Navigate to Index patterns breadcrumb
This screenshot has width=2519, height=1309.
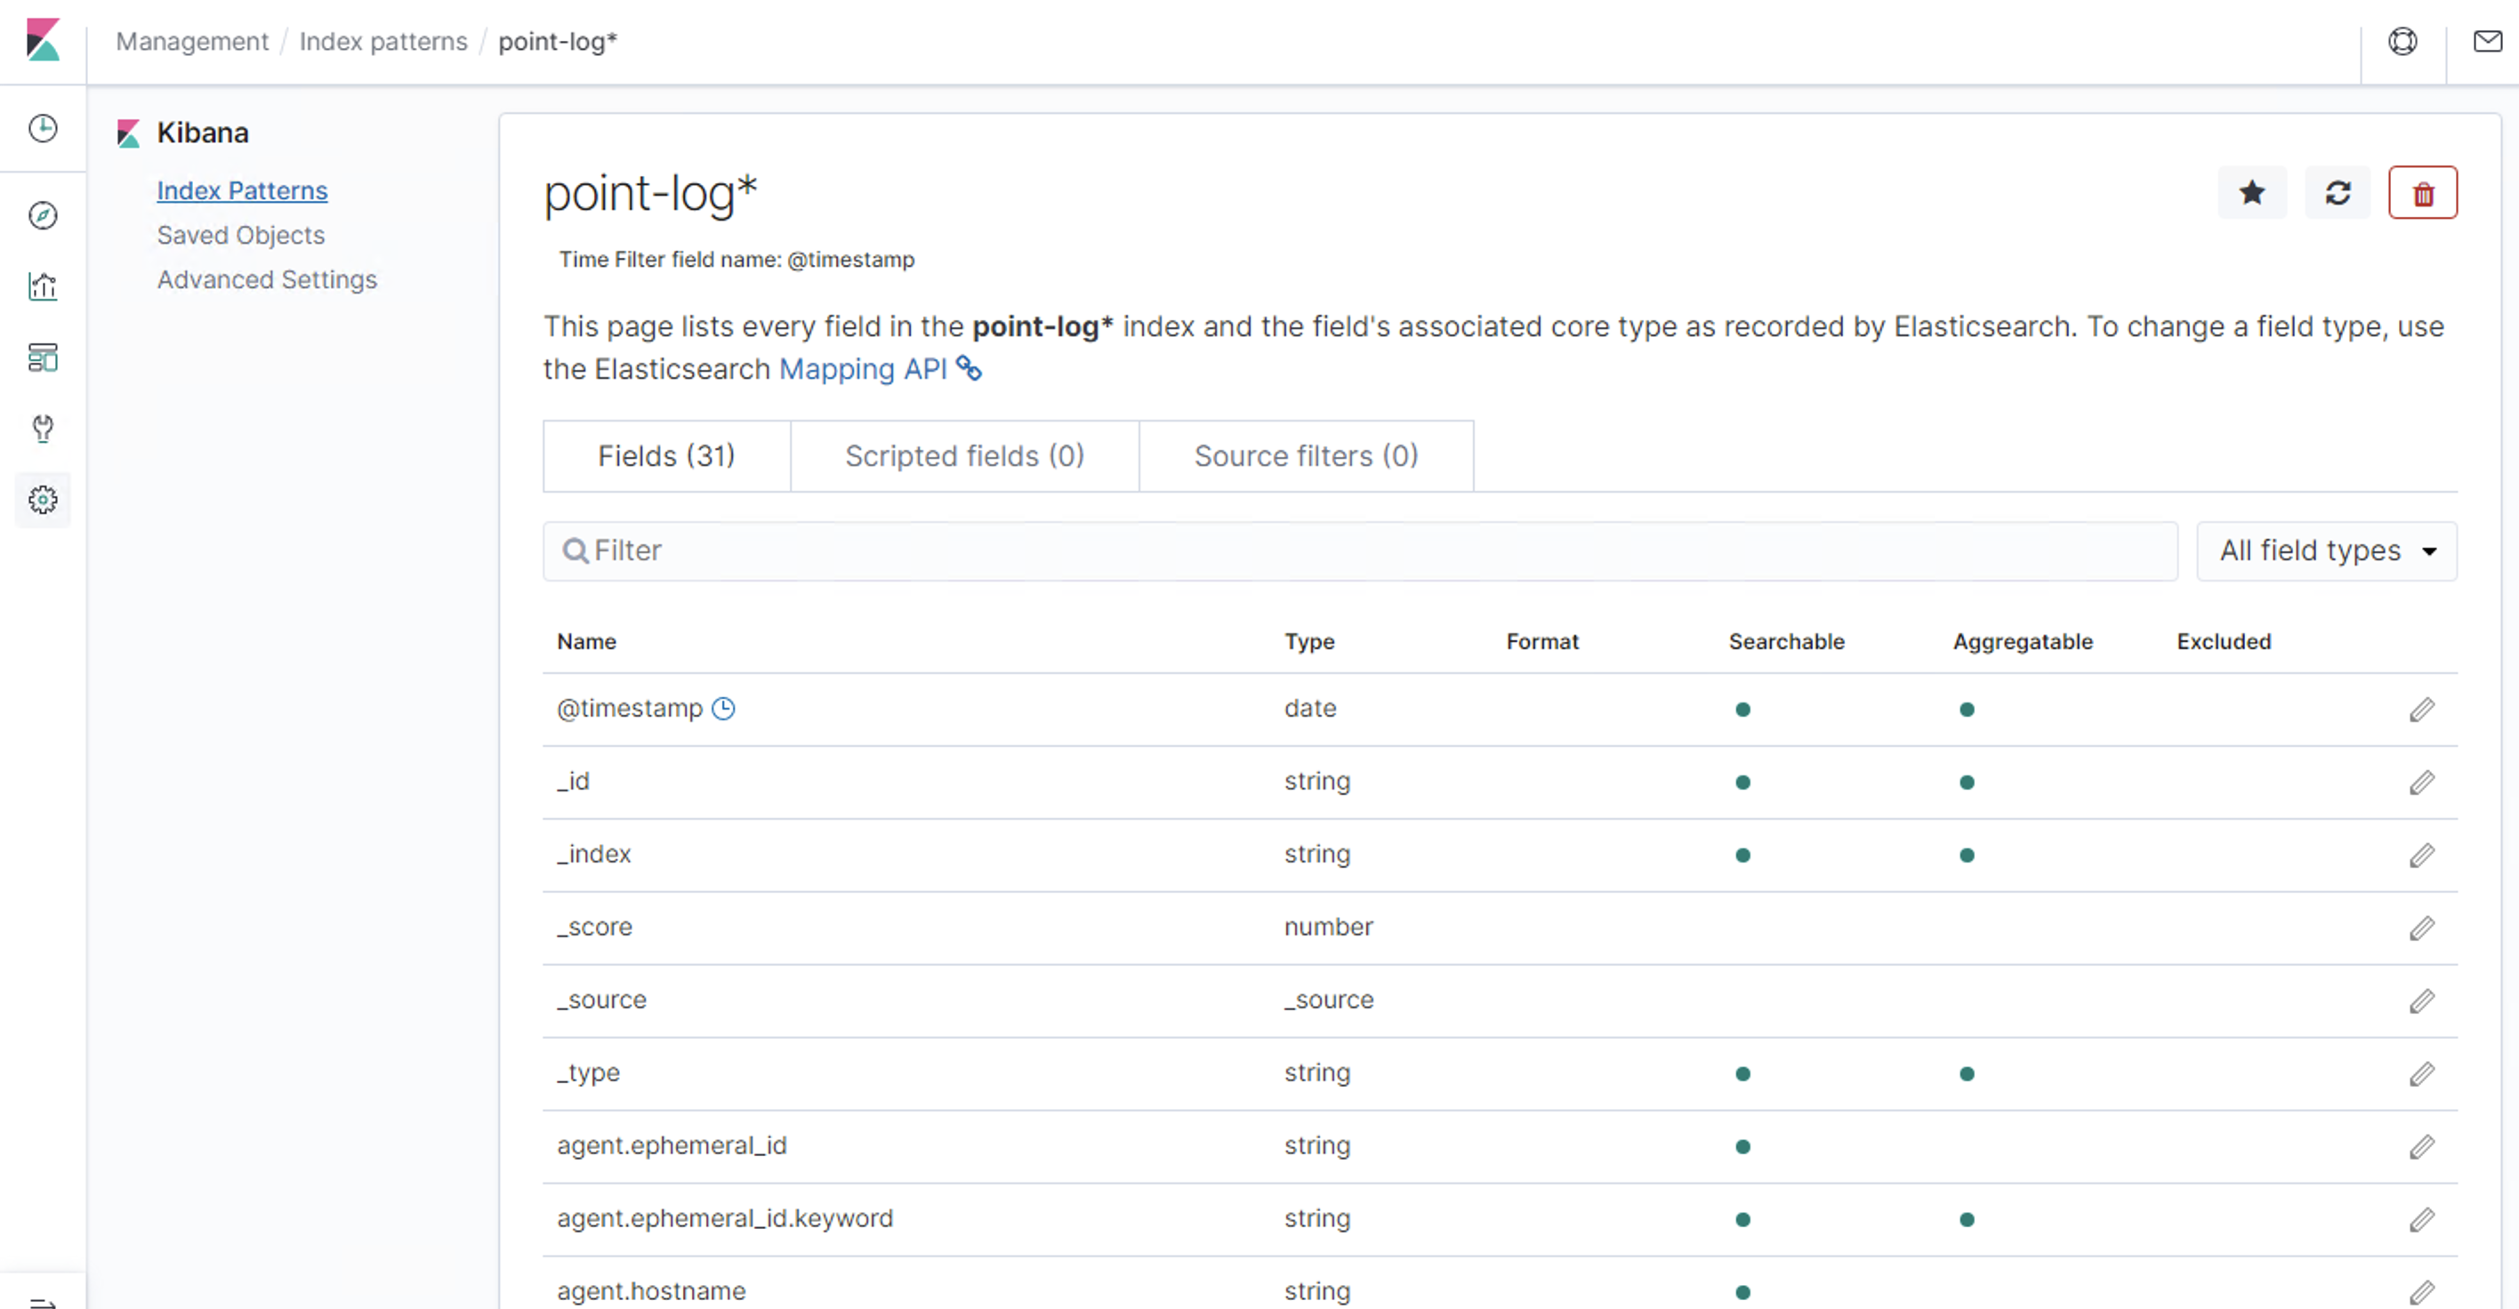[x=383, y=41]
